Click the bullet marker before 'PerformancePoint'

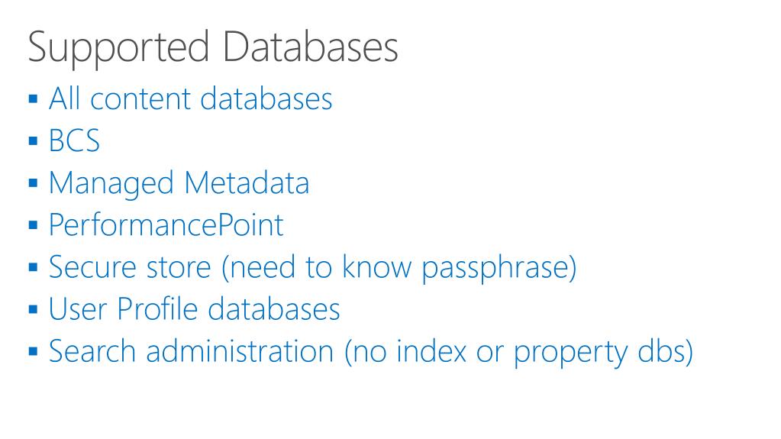pyautogui.click(x=34, y=225)
